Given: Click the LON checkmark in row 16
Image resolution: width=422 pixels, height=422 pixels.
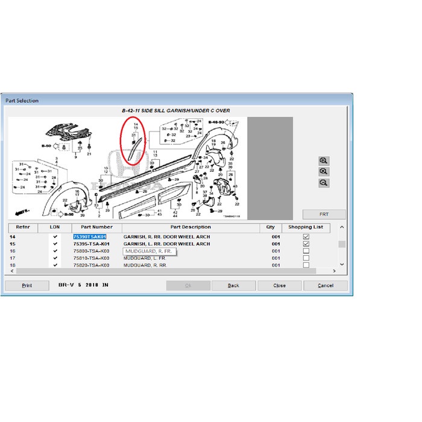Looking at the screenshot, I should (55, 251).
